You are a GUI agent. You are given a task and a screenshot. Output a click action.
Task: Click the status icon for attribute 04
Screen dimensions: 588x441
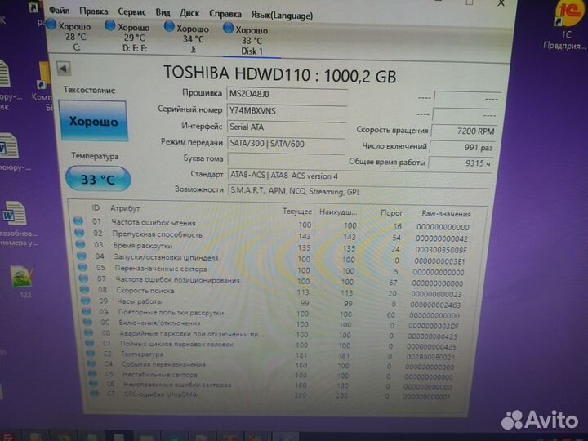point(82,256)
